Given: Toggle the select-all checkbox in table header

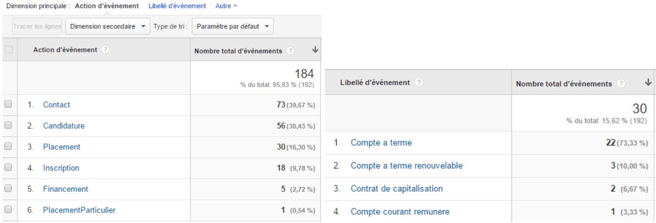Looking at the screenshot, I should click(x=8, y=50).
